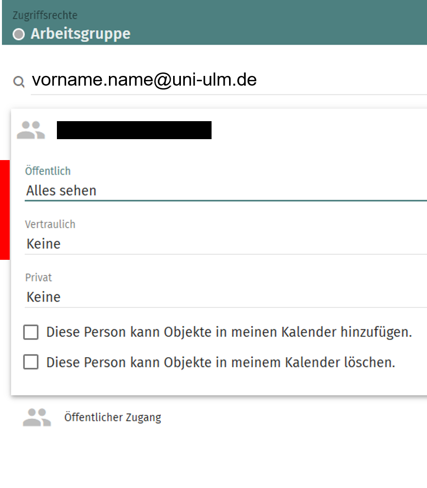Select the Öffentlicher Zugang entry
This screenshot has width=427, height=488.
tap(112, 417)
